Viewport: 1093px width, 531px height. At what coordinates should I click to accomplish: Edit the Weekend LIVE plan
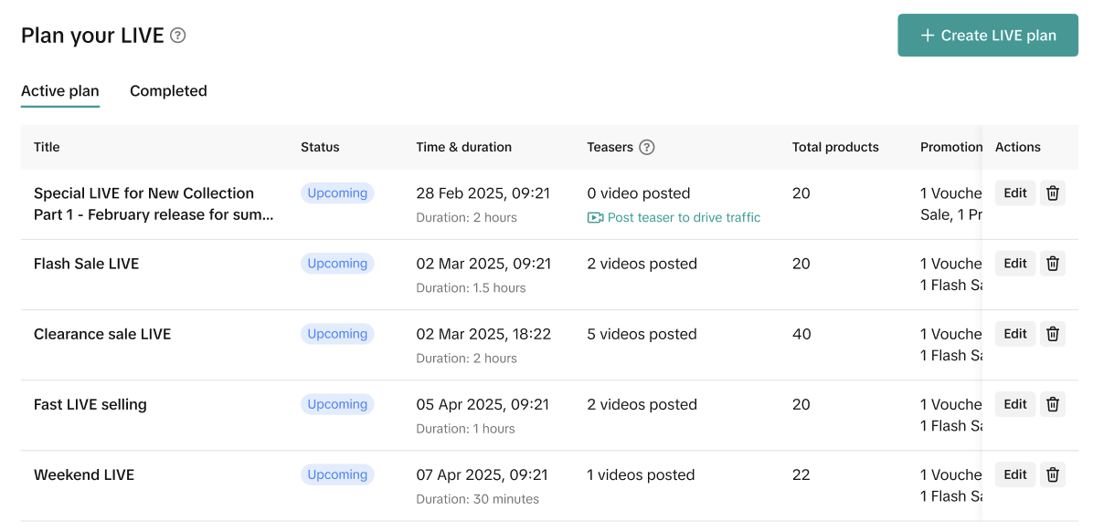1015,474
